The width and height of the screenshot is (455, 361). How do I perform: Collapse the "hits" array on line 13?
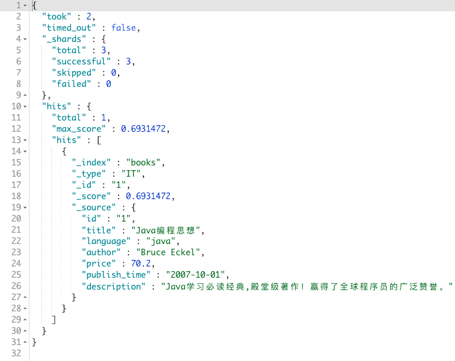point(25,140)
